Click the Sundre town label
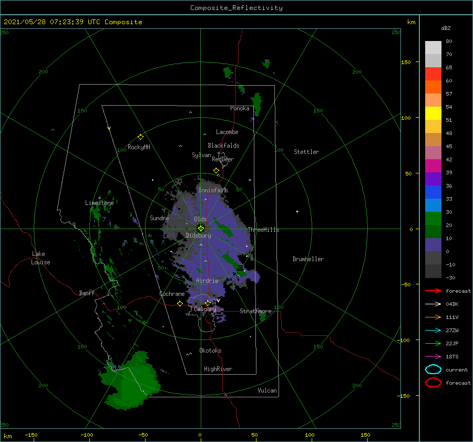473x442 pixels. [159, 218]
